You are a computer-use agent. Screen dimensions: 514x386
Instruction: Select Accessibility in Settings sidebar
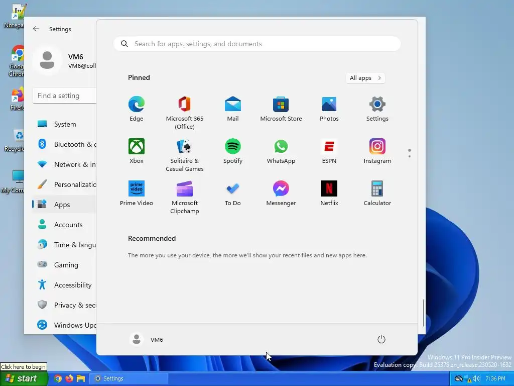[x=64, y=285]
